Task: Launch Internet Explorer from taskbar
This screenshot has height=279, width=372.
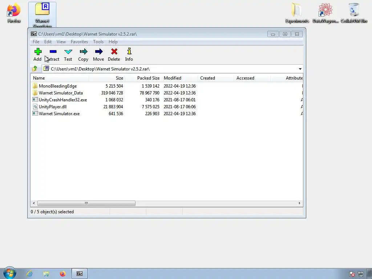Action: pos(29,274)
